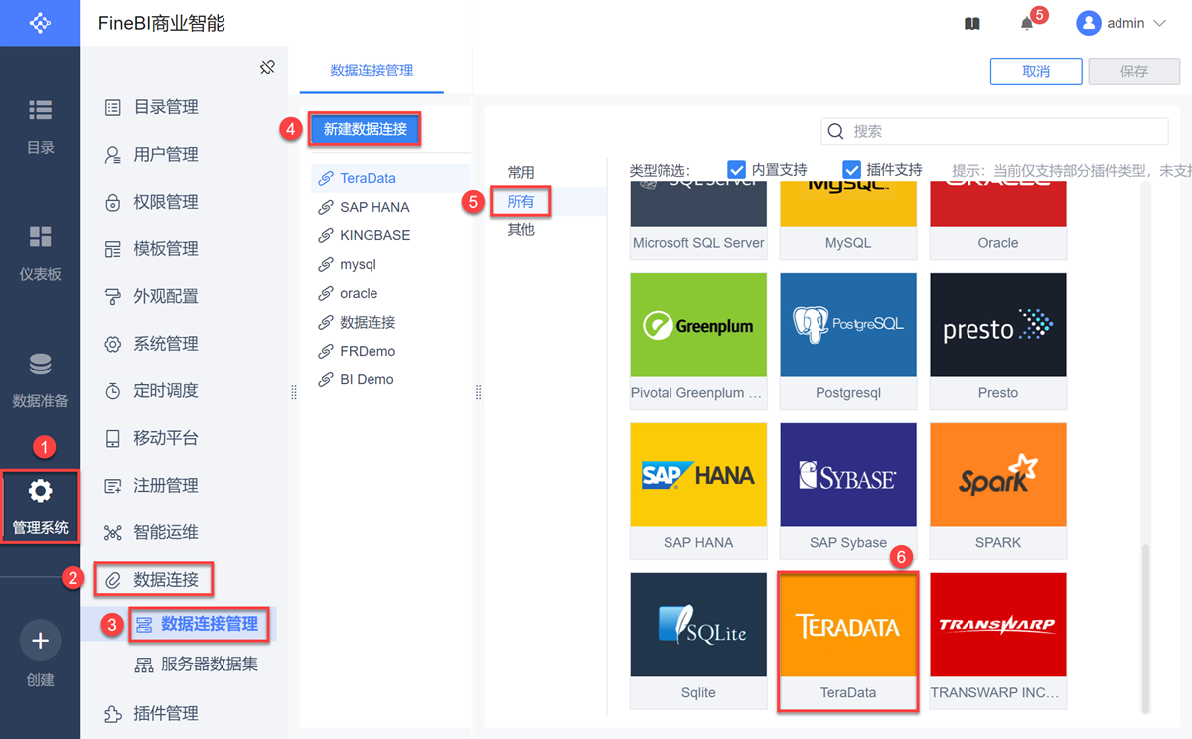Pick the Presto database tile
Screen dimensions: 1192x739
click(x=998, y=341)
